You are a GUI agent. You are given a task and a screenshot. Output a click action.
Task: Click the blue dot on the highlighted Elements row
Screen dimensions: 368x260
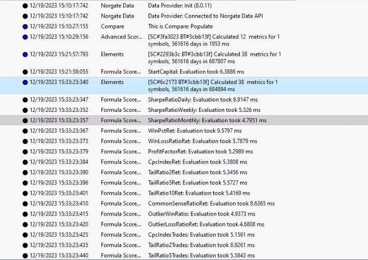pyautogui.click(x=25, y=82)
